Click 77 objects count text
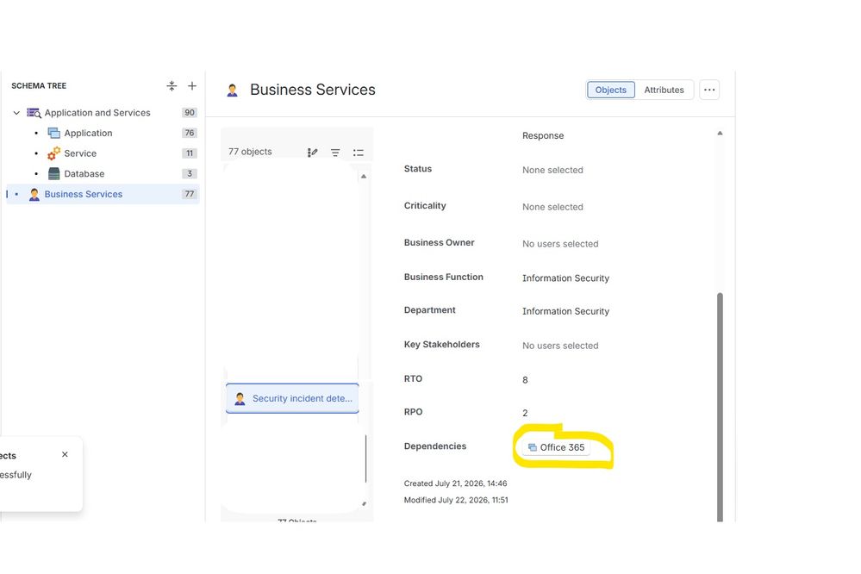 coord(250,152)
